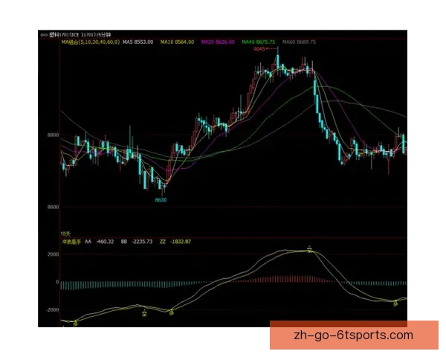
Task: Select the green MA40 8675.75 legend
Action: (259, 42)
